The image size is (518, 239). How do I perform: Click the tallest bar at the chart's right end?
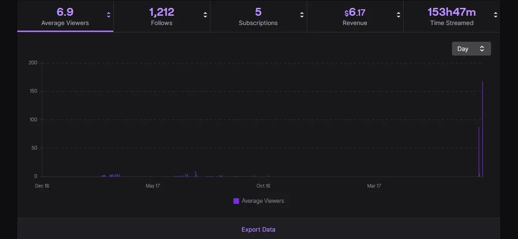point(482,129)
